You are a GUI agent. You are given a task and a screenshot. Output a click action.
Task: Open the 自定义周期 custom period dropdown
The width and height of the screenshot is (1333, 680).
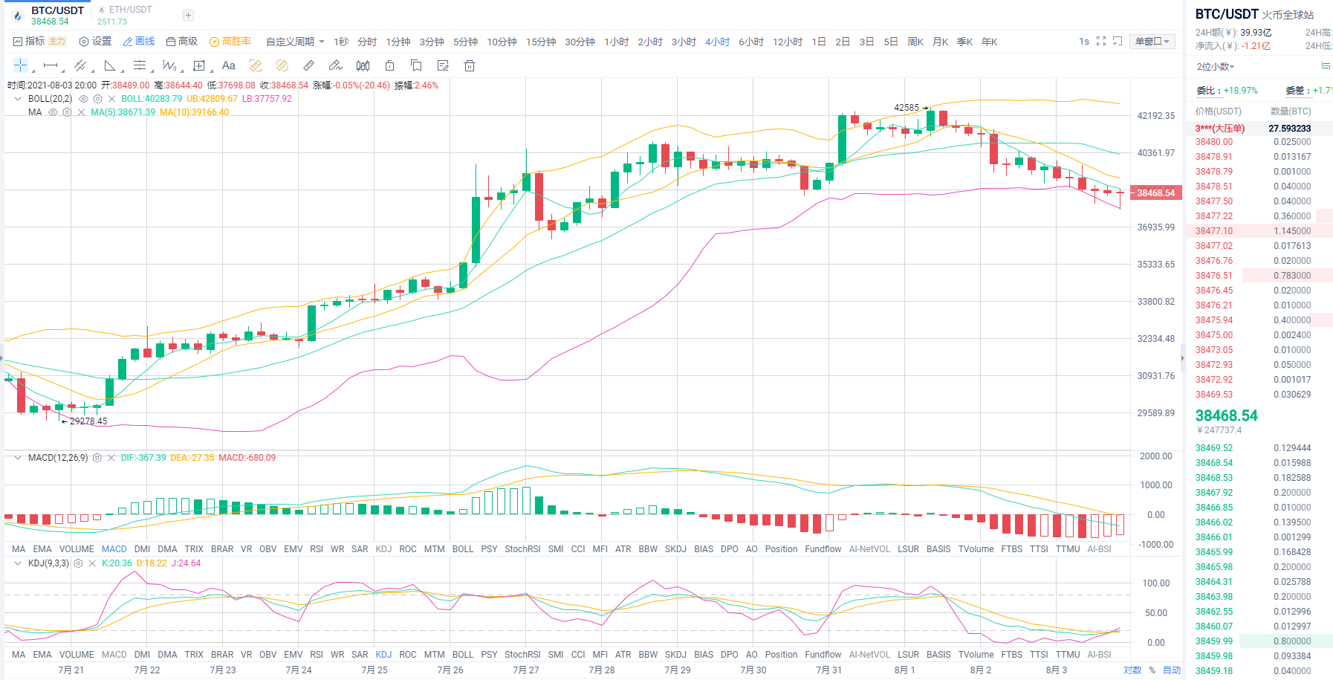(295, 42)
